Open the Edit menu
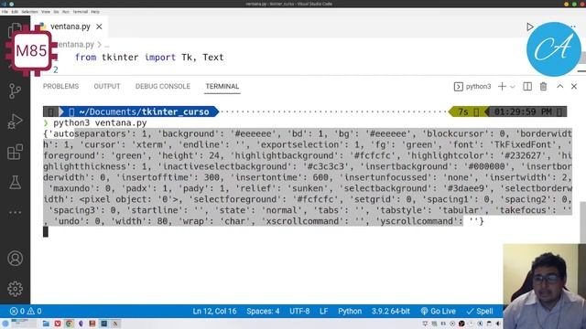This screenshot has height=329, width=586. [15, 12]
